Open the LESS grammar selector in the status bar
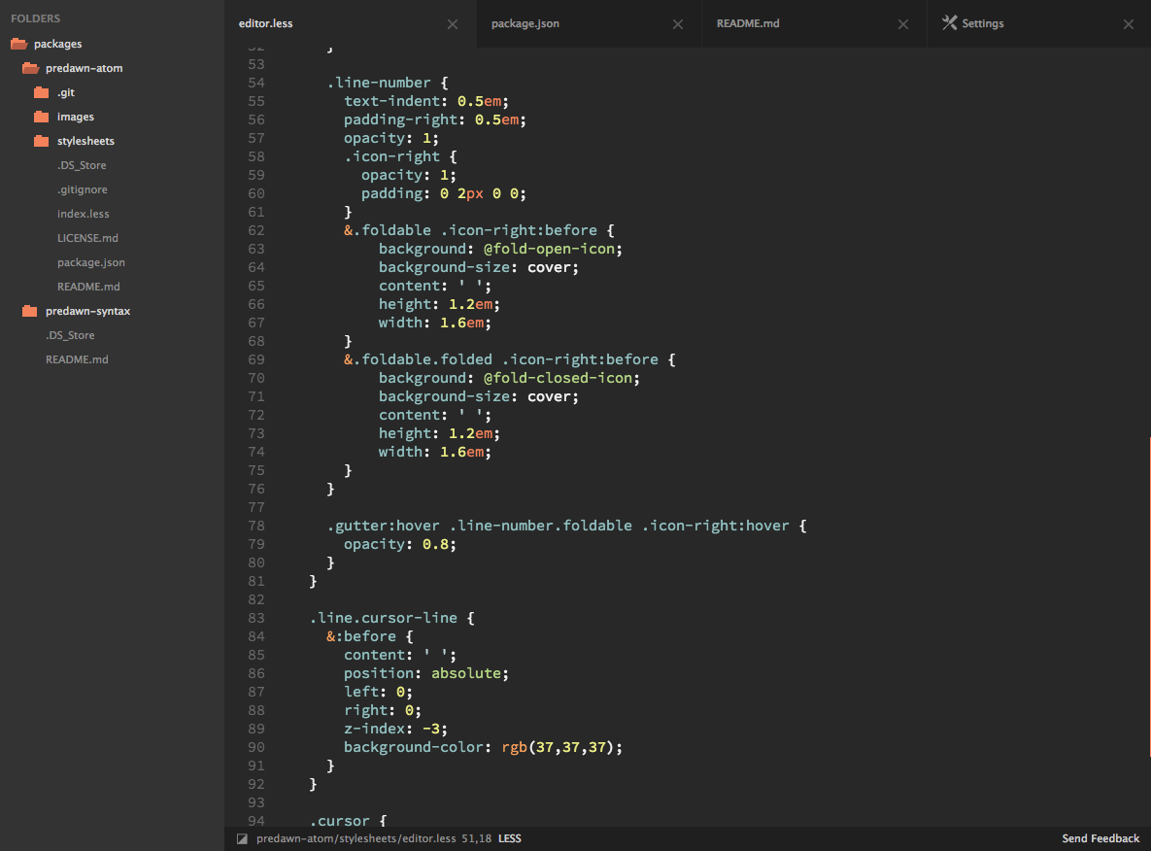 coord(509,838)
